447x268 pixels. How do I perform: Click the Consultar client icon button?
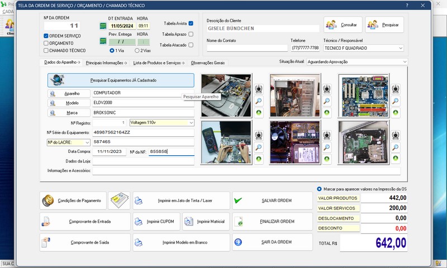point(342,25)
